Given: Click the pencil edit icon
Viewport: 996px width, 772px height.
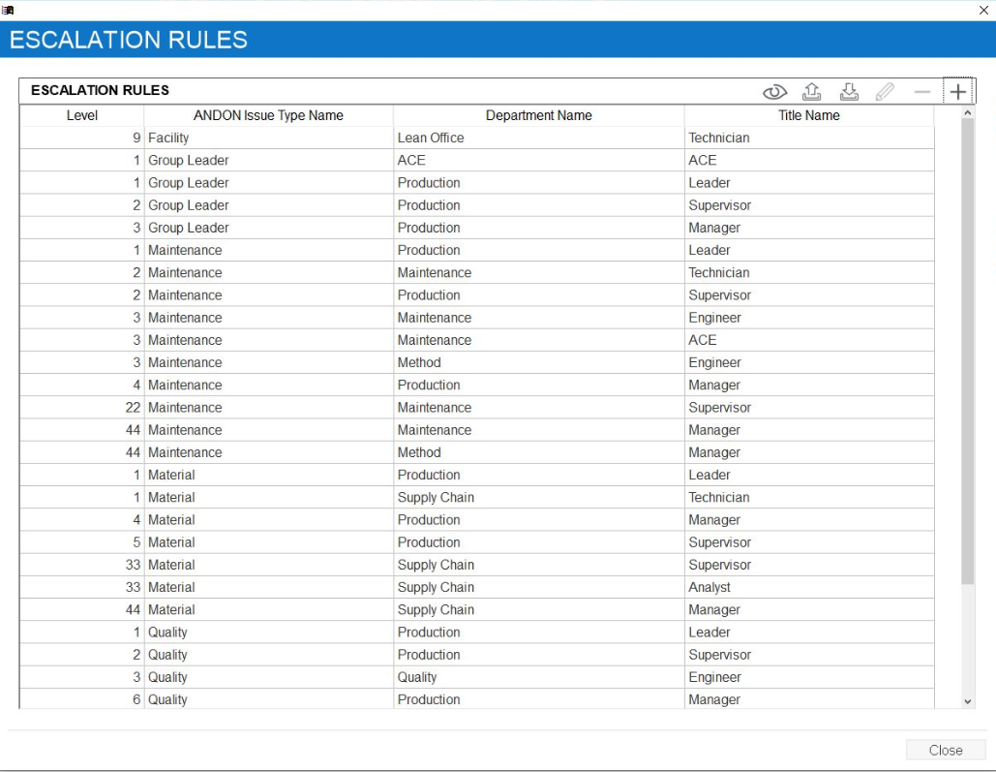Looking at the screenshot, I should (885, 92).
